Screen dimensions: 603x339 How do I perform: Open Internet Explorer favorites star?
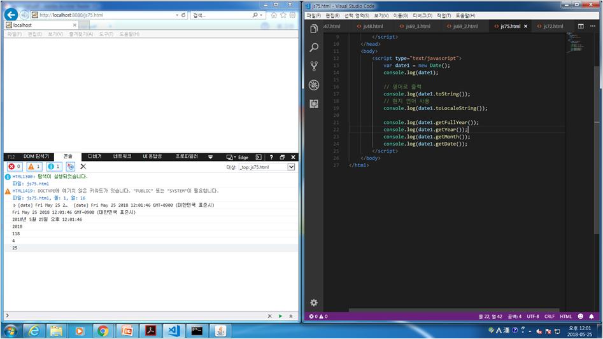pos(283,15)
